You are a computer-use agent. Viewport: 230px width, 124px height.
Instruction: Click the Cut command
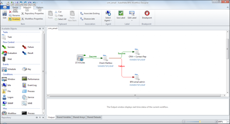pos(58,12)
